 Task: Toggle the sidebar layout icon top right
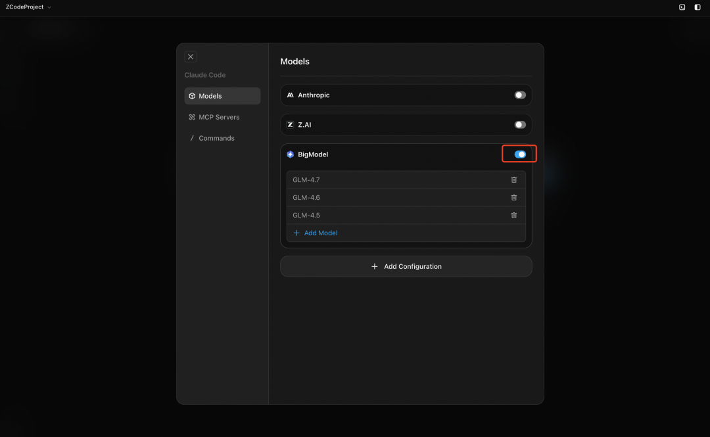coord(698,7)
